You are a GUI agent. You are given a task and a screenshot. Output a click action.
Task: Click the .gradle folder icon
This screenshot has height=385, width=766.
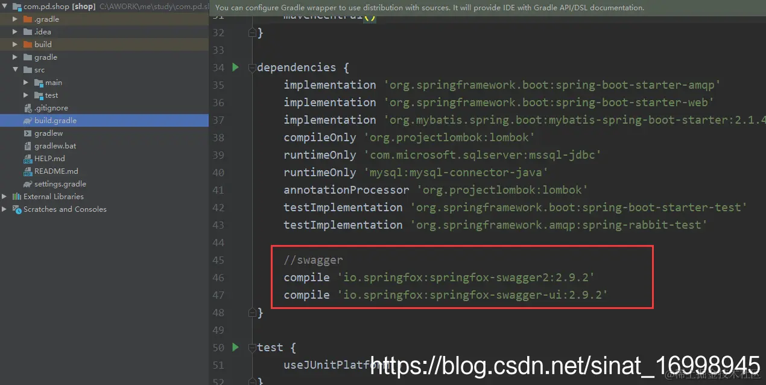(28, 19)
